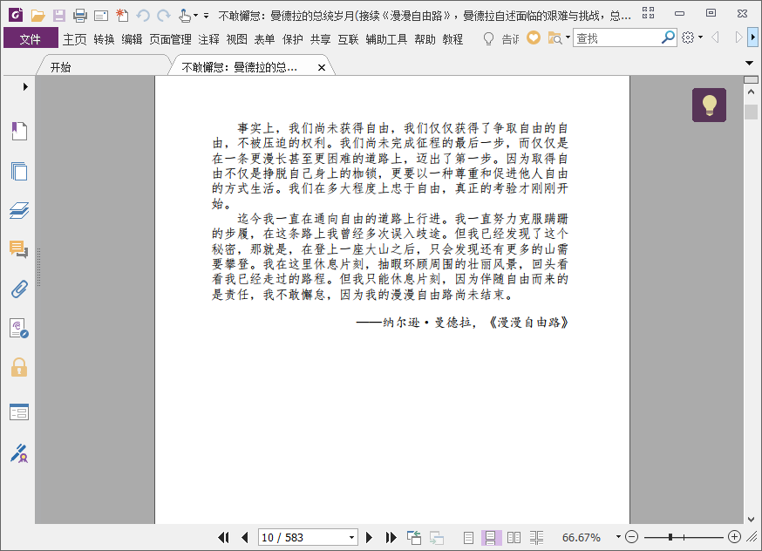Expand ribbon overflow blue arrow button

tap(752, 37)
